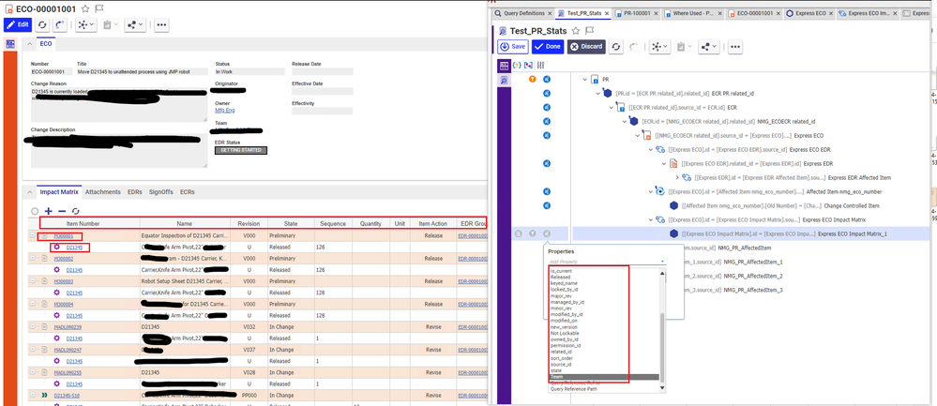This screenshot has width=937, height=406.
Task: Click the flag icon beside Test_PR_Stats title
Action: pyautogui.click(x=589, y=30)
